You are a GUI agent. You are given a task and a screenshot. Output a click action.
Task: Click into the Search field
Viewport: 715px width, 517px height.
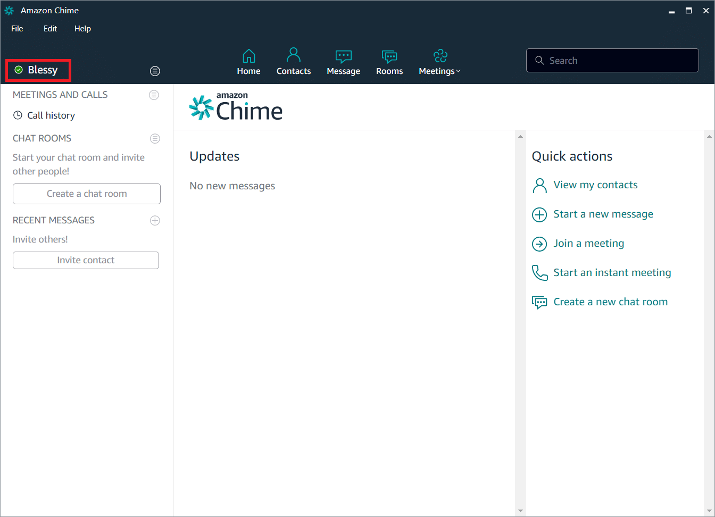612,60
